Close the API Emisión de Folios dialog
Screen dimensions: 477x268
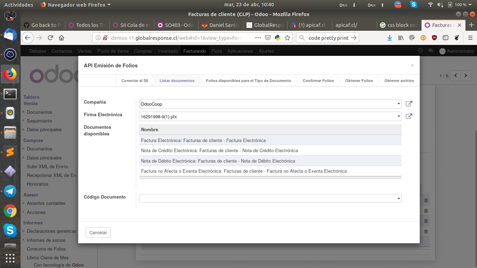(412, 65)
